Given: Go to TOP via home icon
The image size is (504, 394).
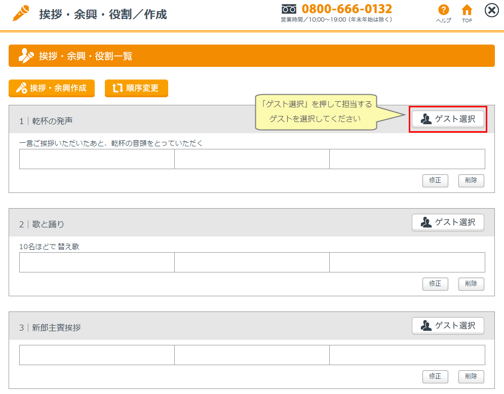Looking at the screenshot, I should click(467, 10).
